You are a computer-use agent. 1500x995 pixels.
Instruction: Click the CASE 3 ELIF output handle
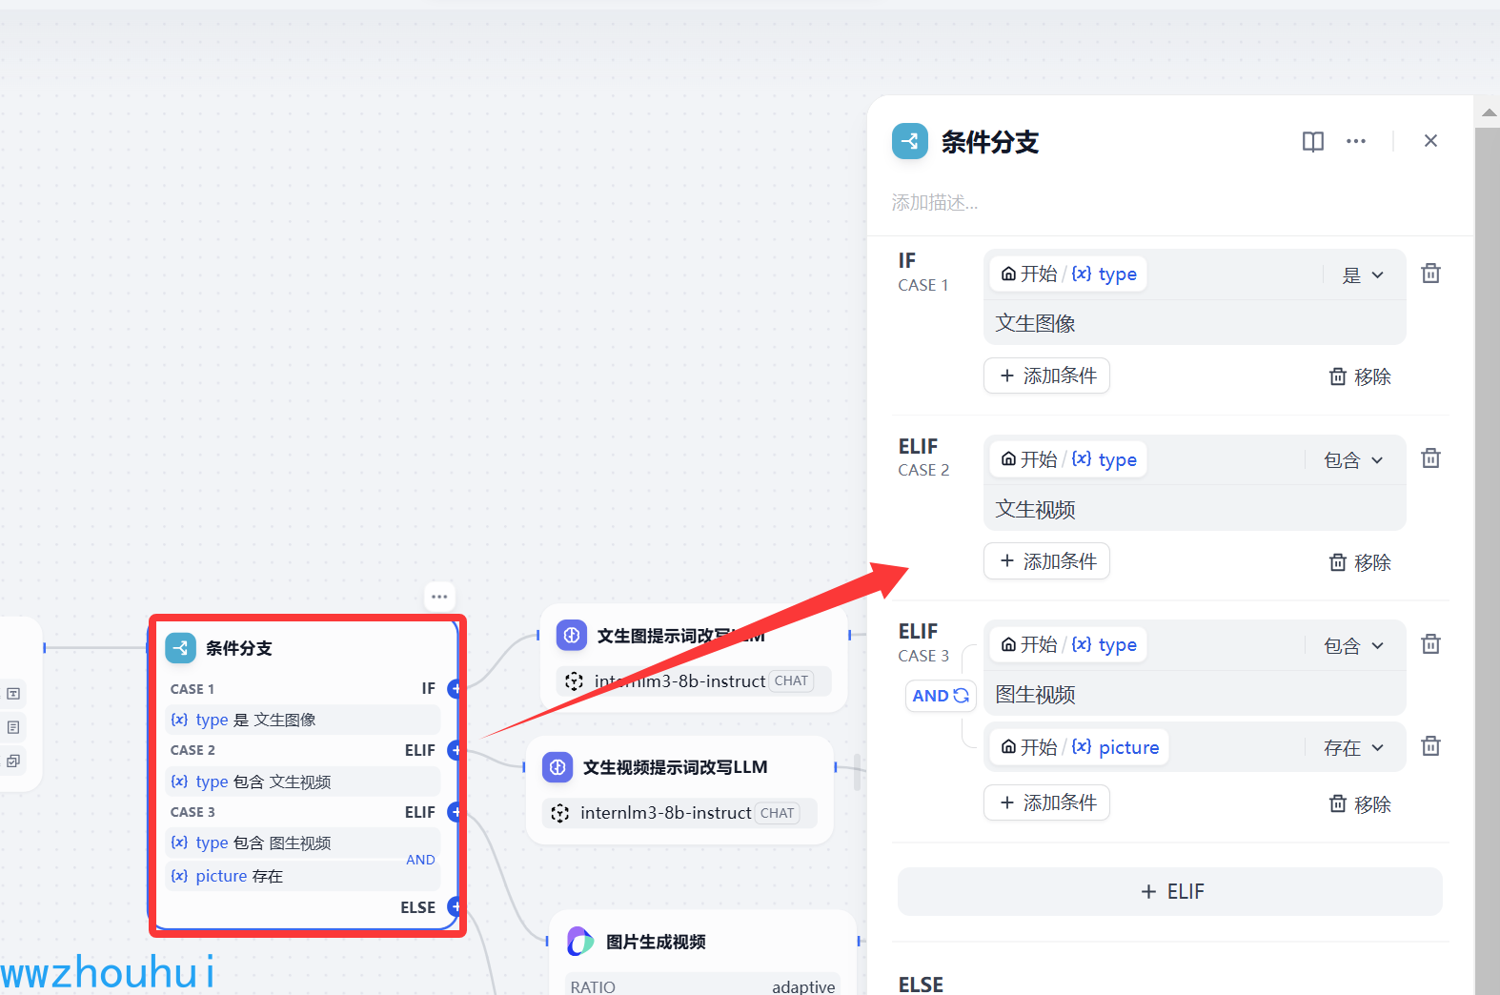click(x=455, y=812)
